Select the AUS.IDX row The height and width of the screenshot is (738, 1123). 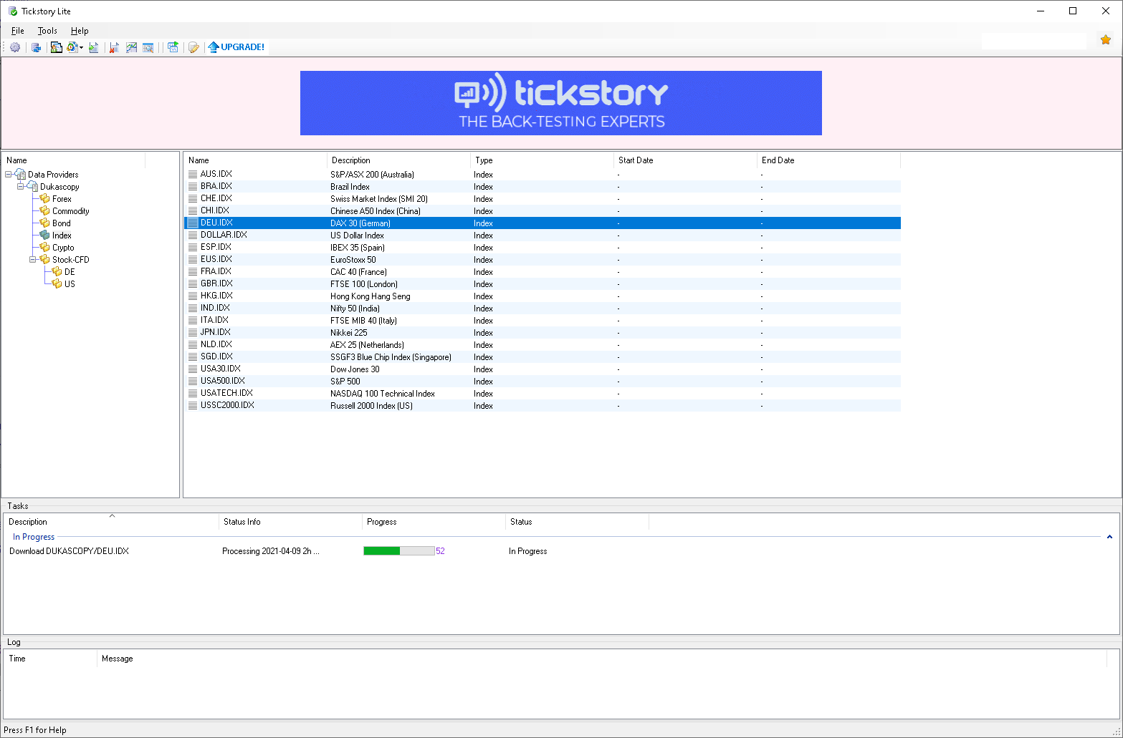tap(543, 175)
